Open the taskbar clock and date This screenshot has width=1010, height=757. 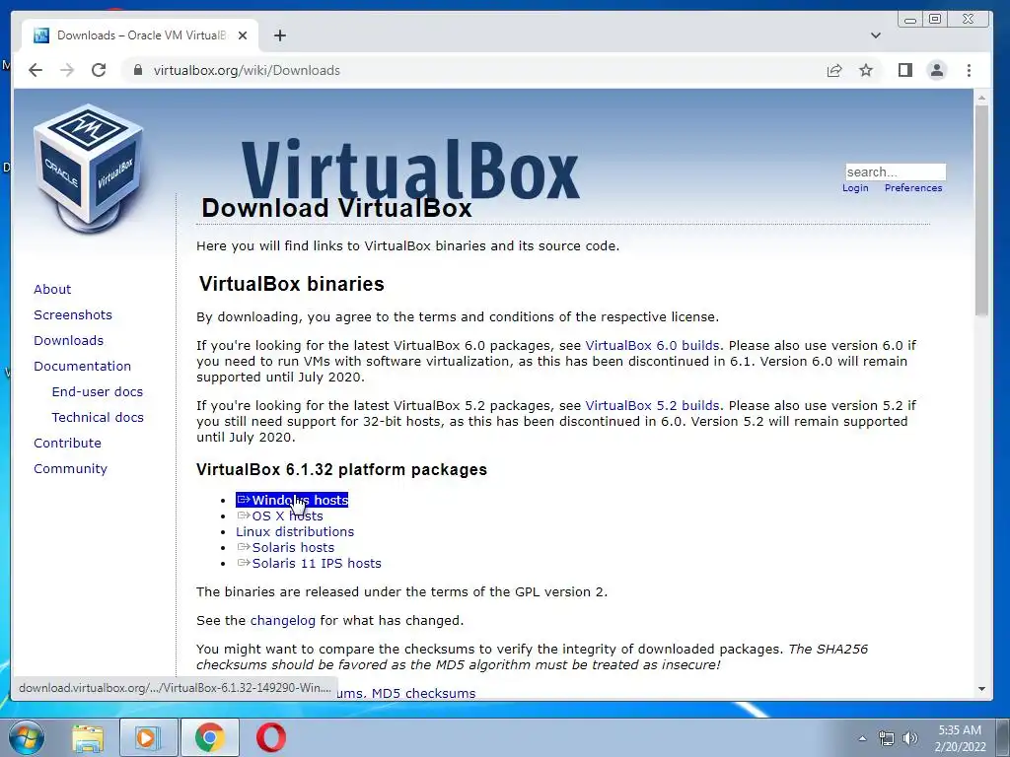click(960, 738)
